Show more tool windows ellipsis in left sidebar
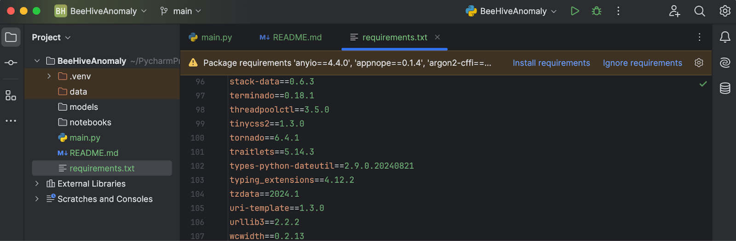The height and width of the screenshot is (241, 736). [11, 121]
